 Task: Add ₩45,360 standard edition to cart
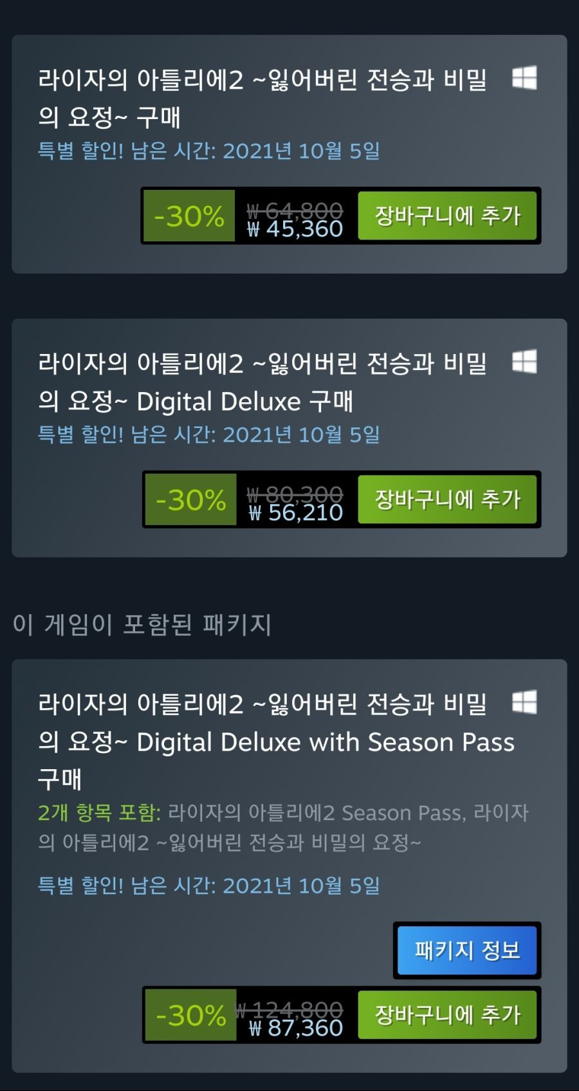[447, 216]
